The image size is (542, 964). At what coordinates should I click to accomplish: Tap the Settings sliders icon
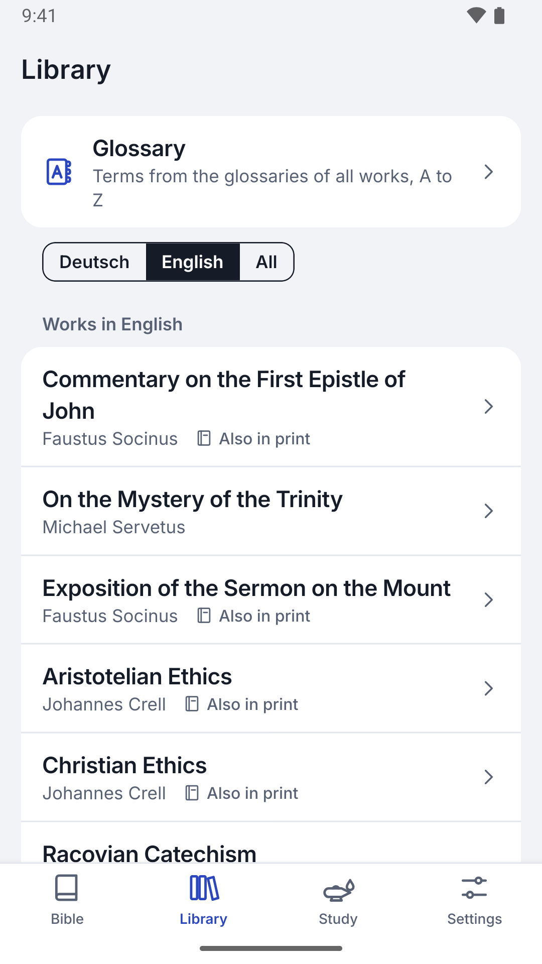point(474,888)
